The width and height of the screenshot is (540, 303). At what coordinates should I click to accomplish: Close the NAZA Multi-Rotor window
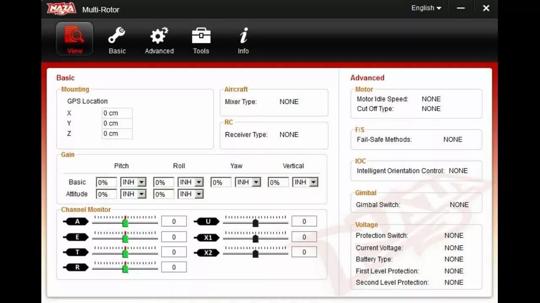tap(486, 8)
